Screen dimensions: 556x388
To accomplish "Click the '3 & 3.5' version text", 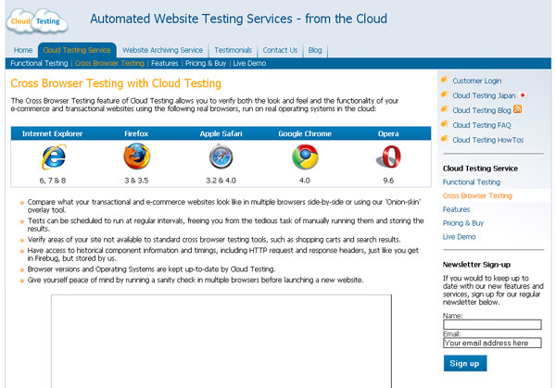I will (x=136, y=181).
